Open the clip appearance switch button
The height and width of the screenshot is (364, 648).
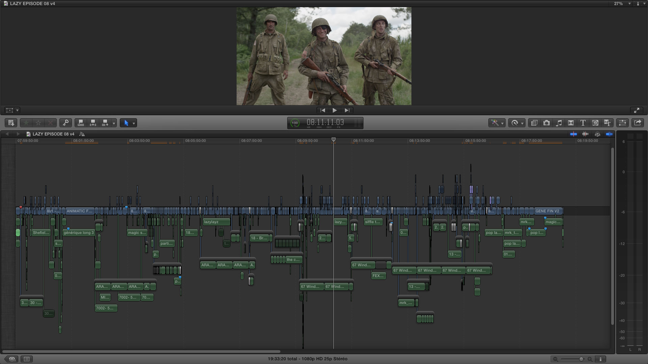coord(600,359)
